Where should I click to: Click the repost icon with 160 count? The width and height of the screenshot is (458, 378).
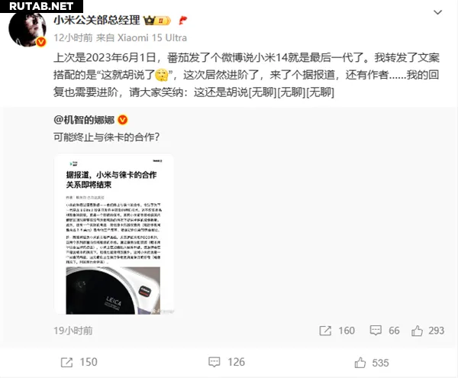[325, 331]
